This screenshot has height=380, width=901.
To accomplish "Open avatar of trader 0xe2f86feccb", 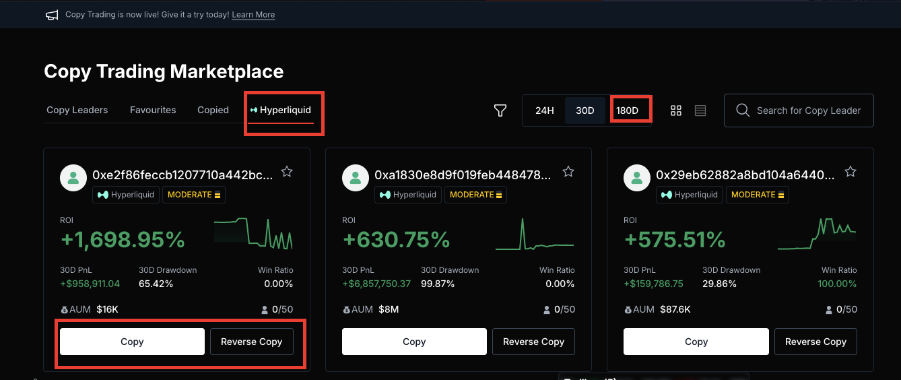I will click(73, 178).
